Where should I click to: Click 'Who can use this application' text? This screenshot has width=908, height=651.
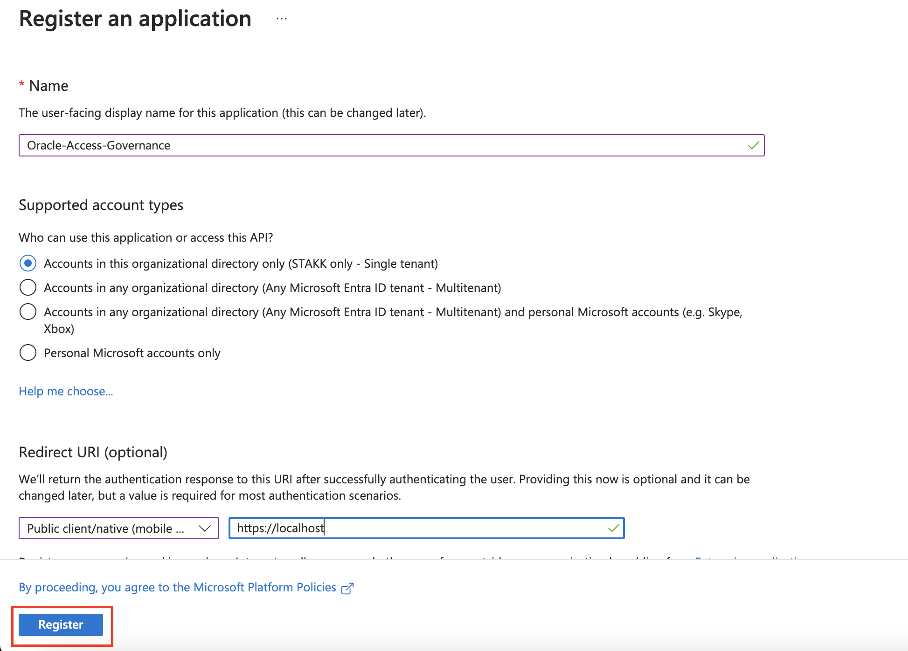click(x=146, y=238)
